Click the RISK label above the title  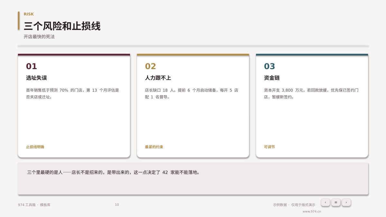(x=29, y=14)
